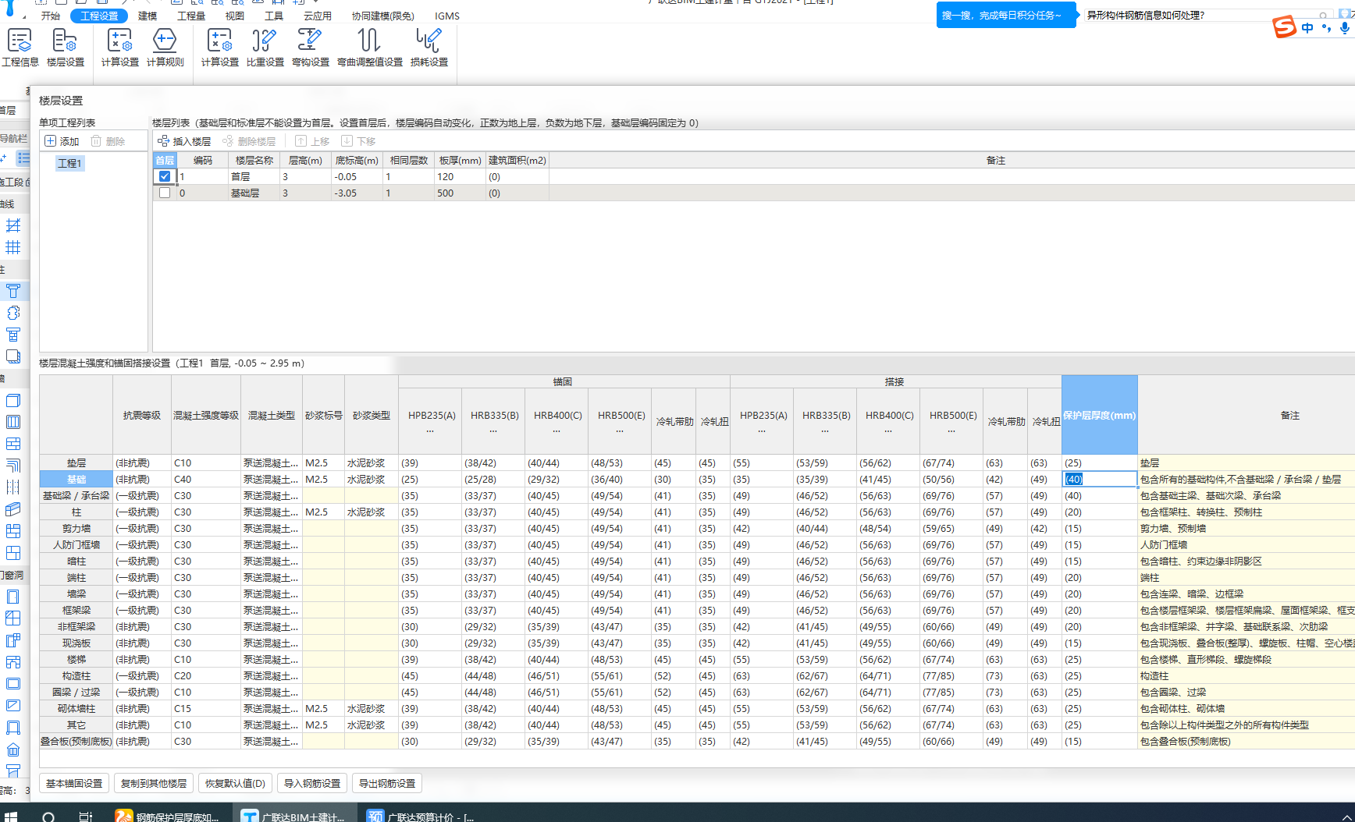The height and width of the screenshot is (822, 1355).
Task: Expand HRB335(B) lap column ellipsis
Action: (x=825, y=430)
